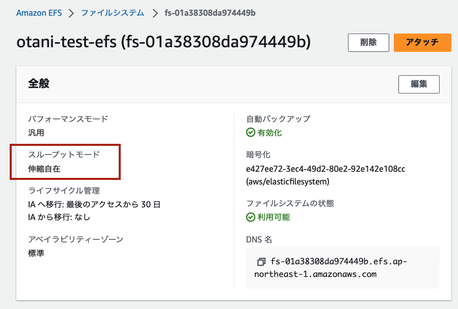Click green check icon beside 利用可能

(251, 217)
